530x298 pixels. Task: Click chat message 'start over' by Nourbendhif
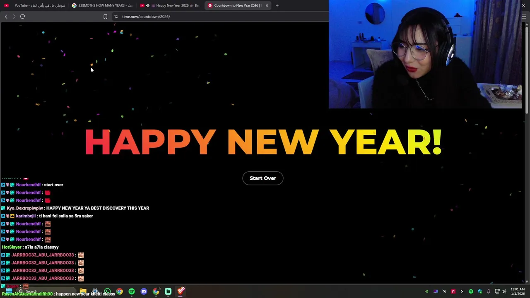click(x=53, y=185)
